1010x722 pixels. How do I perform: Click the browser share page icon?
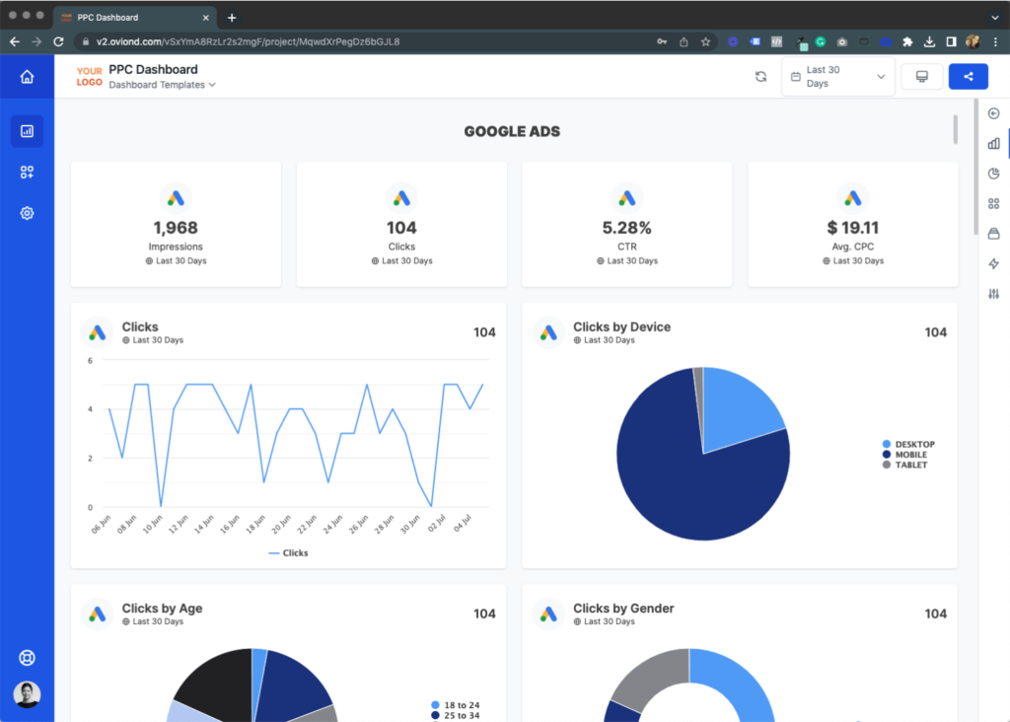coord(684,41)
